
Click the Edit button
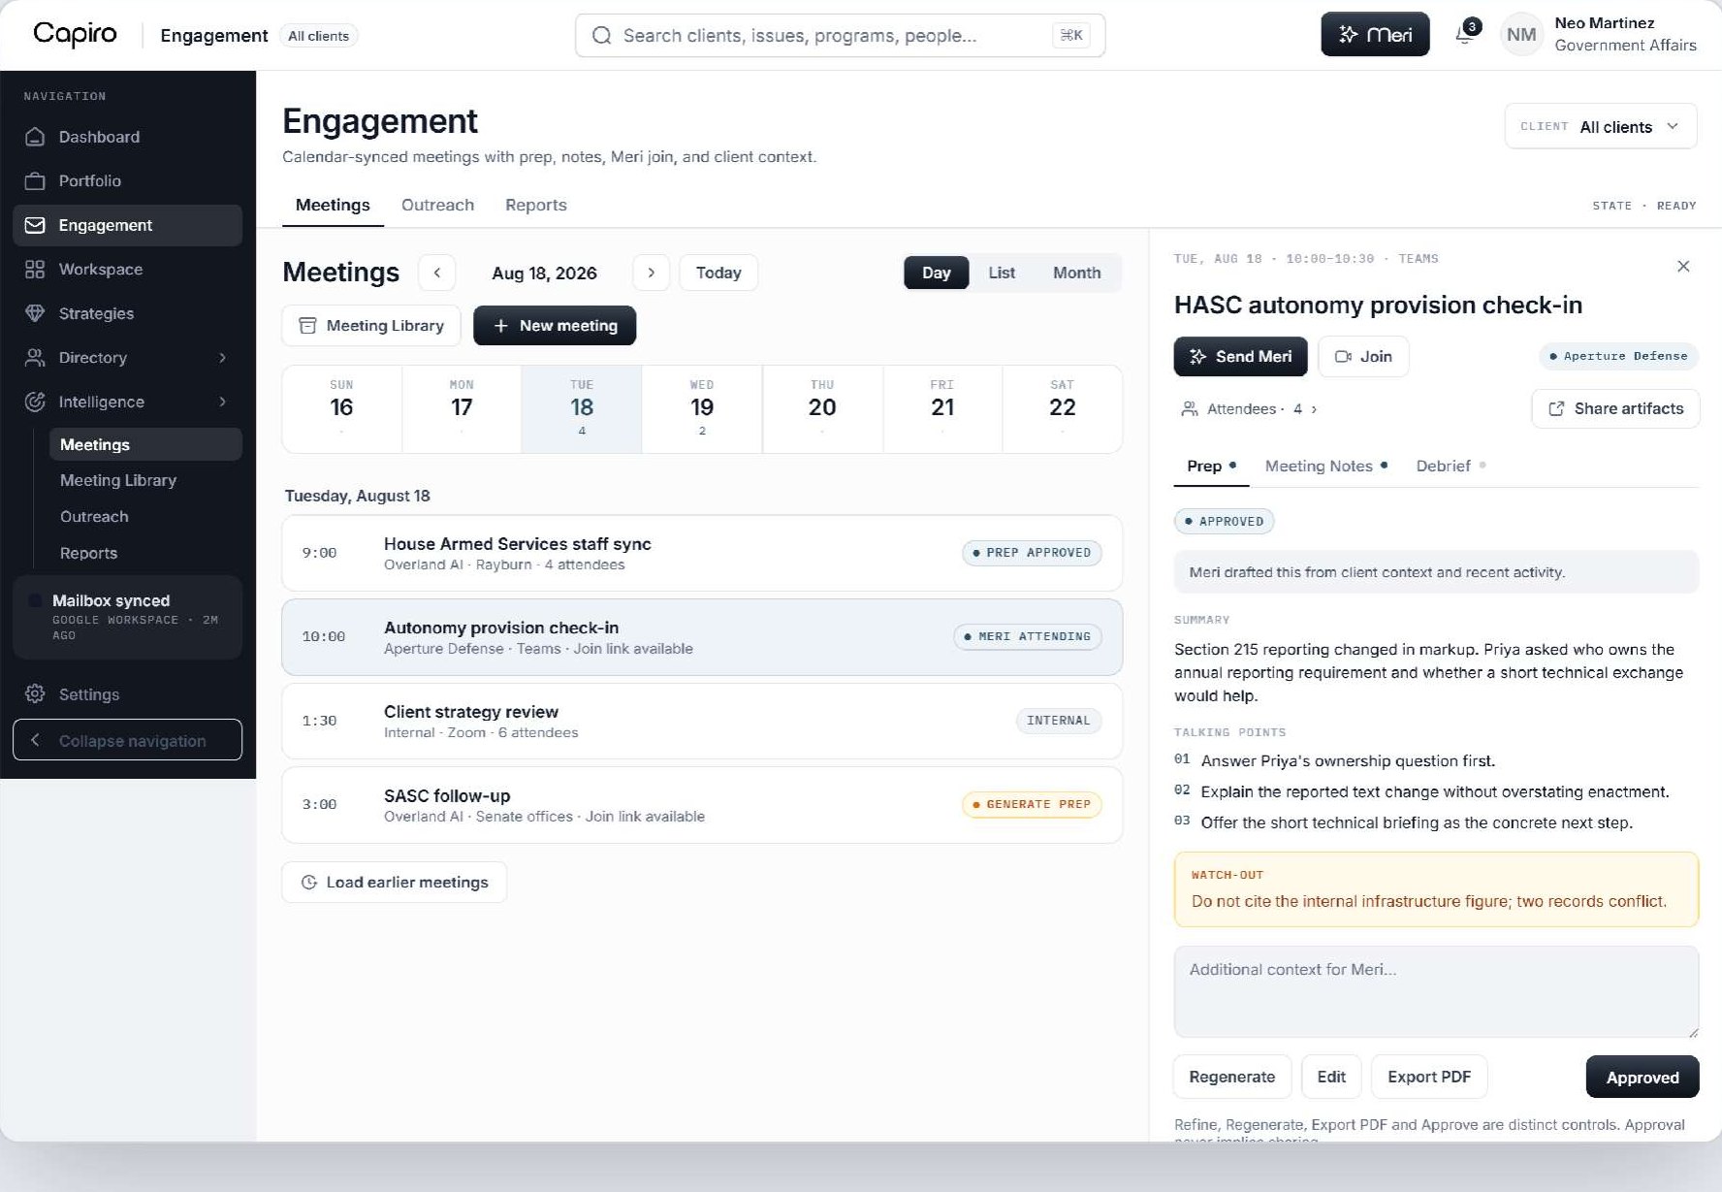[1331, 1077]
